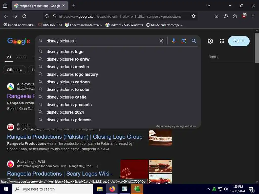Click Report inappropriate predictions link
This screenshot has height=194, width=259.
176,126
